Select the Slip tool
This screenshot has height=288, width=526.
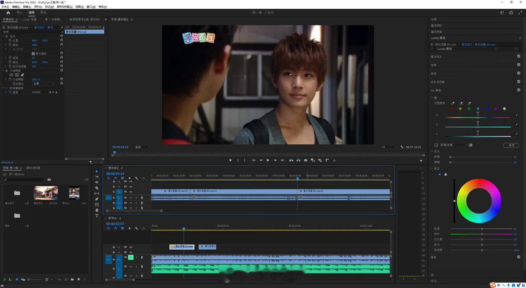point(96,193)
